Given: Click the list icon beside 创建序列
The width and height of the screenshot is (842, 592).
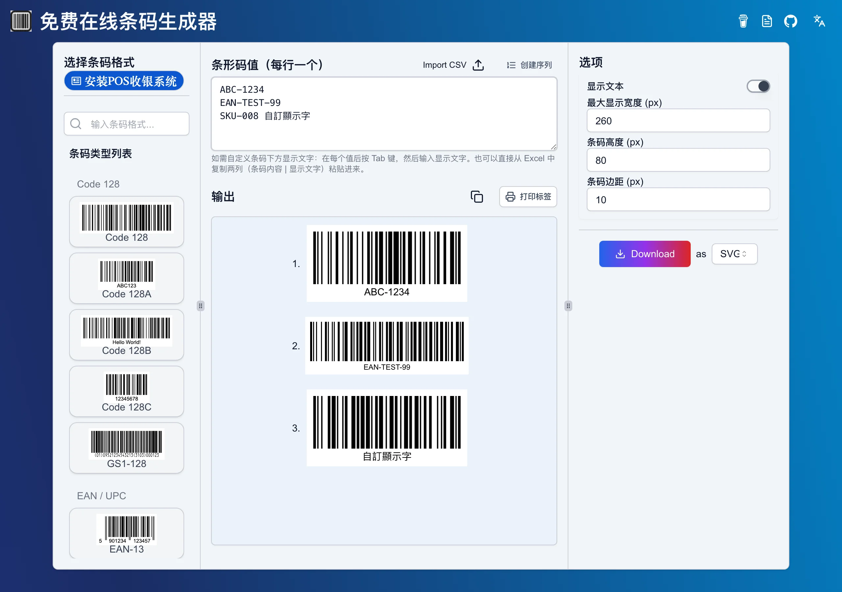Looking at the screenshot, I should point(511,65).
